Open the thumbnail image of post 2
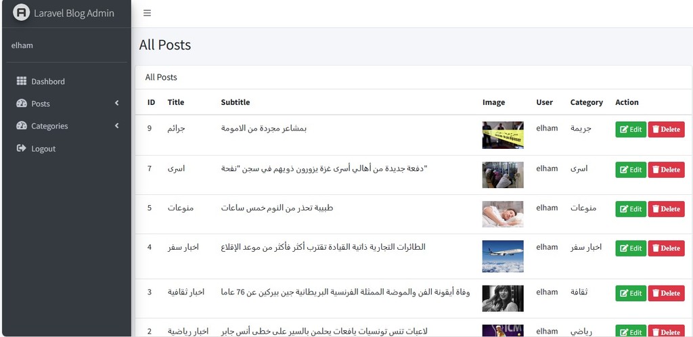Viewport: 693px width, 337px height. (x=503, y=331)
